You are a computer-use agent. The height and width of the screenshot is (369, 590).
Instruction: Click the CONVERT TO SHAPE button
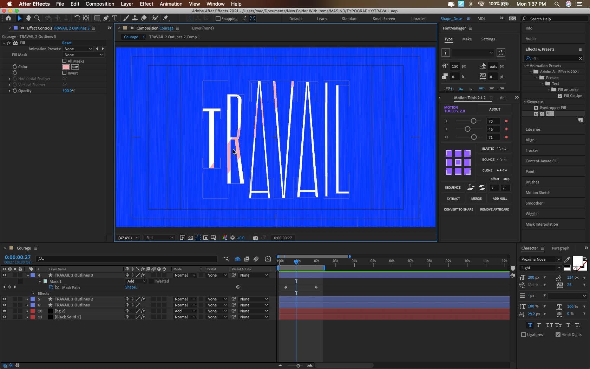coord(458,209)
